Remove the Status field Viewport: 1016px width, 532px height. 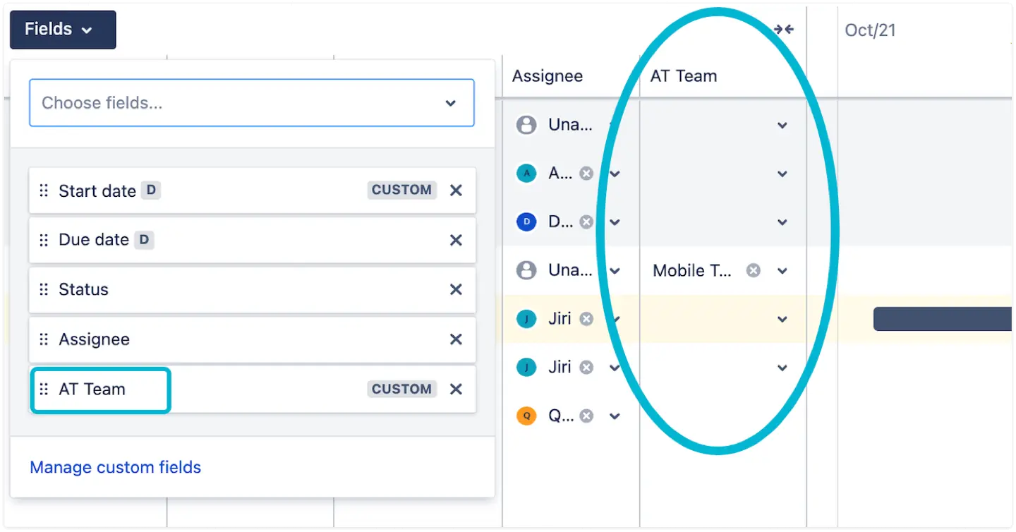456,290
